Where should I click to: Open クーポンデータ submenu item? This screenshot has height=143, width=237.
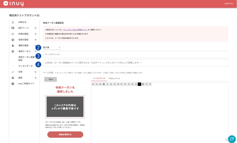(x=25, y=66)
